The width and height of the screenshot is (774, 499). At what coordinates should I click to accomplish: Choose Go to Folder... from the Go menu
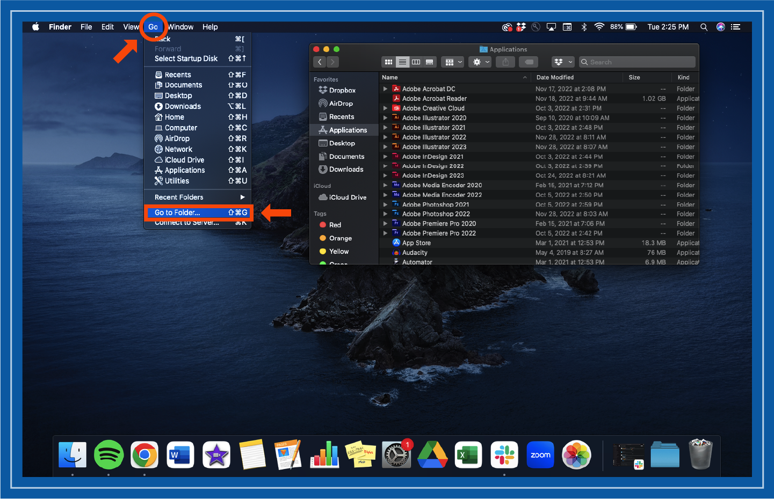coord(198,213)
